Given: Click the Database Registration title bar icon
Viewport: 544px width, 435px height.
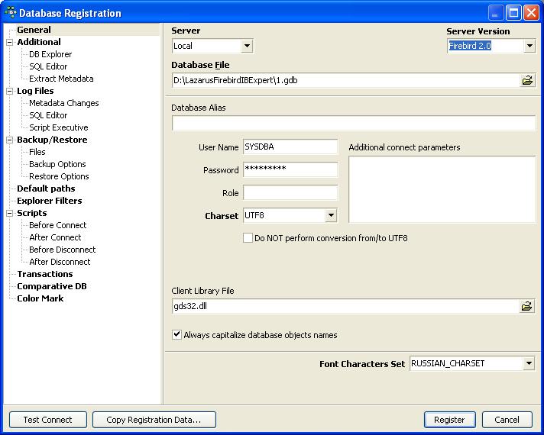Looking at the screenshot, I should 11,12.
